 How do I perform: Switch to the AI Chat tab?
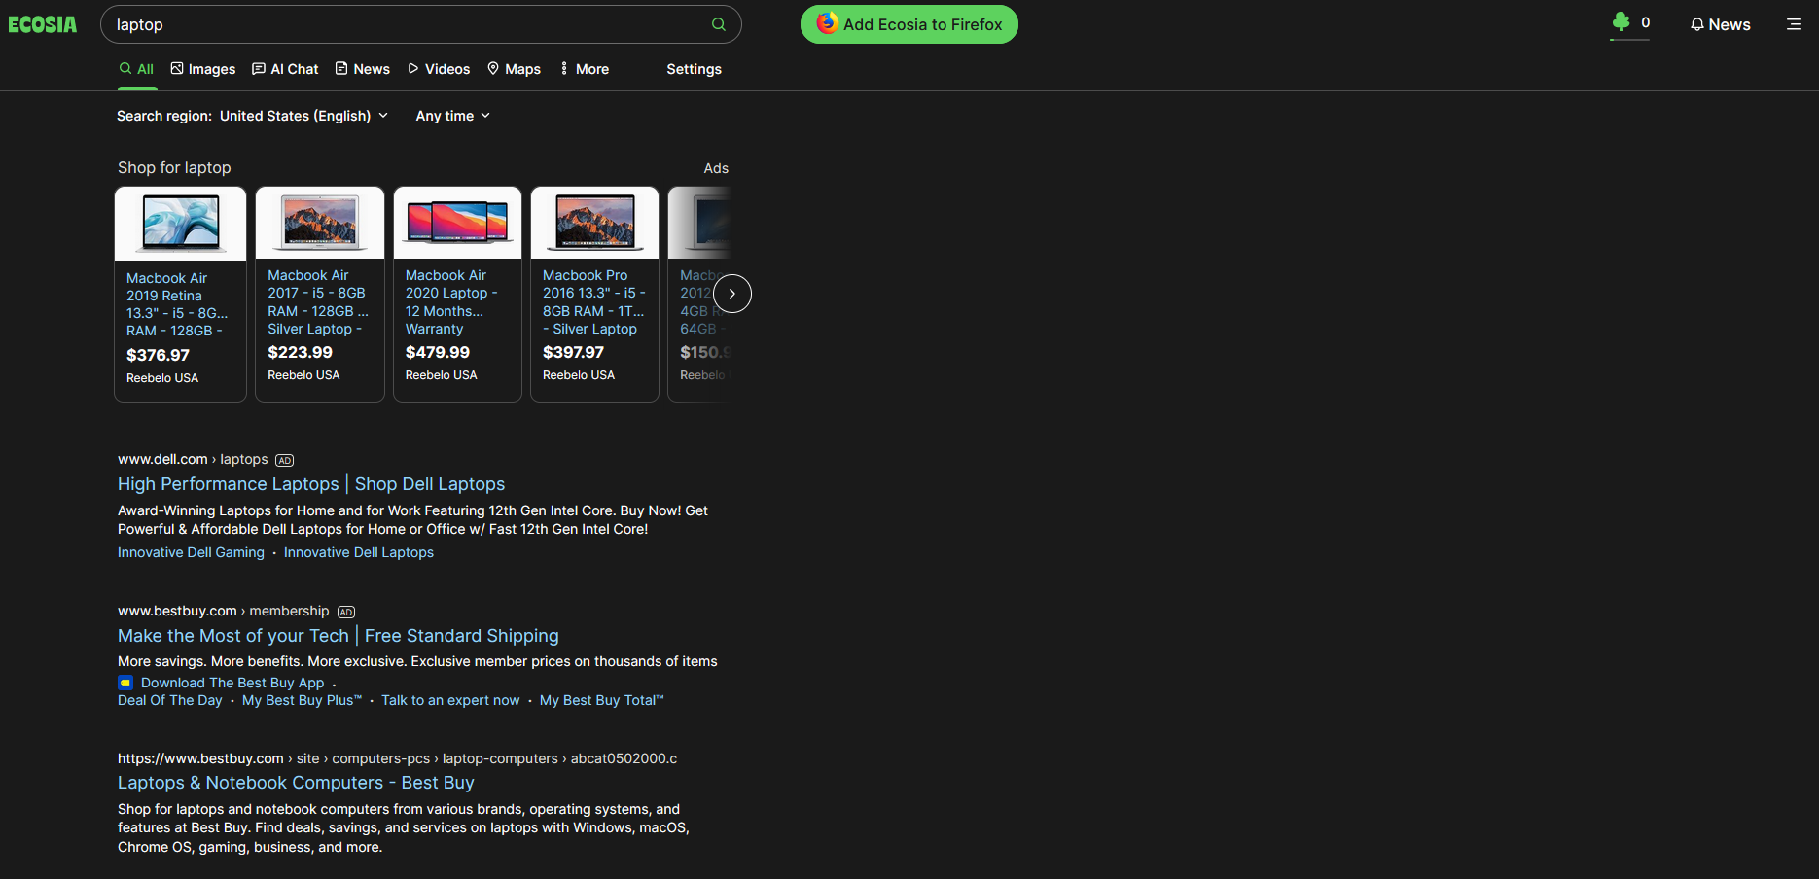(285, 69)
